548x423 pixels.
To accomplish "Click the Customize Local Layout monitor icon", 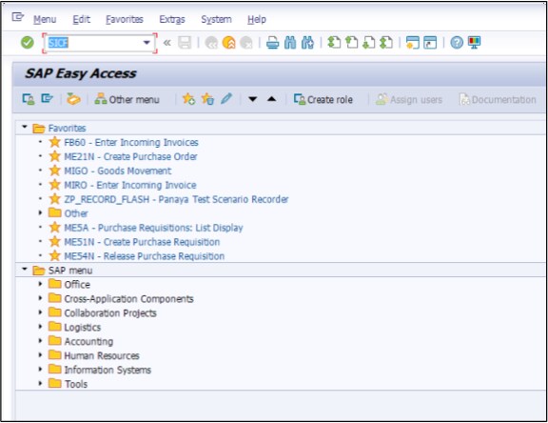I will click(474, 43).
